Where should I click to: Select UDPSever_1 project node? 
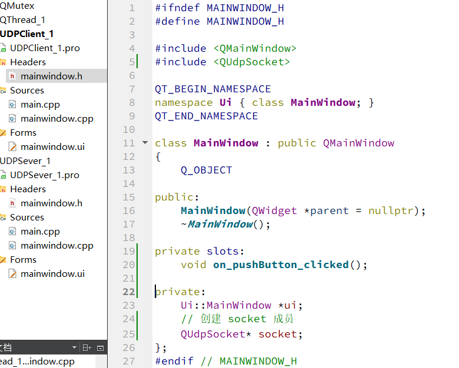point(25,161)
